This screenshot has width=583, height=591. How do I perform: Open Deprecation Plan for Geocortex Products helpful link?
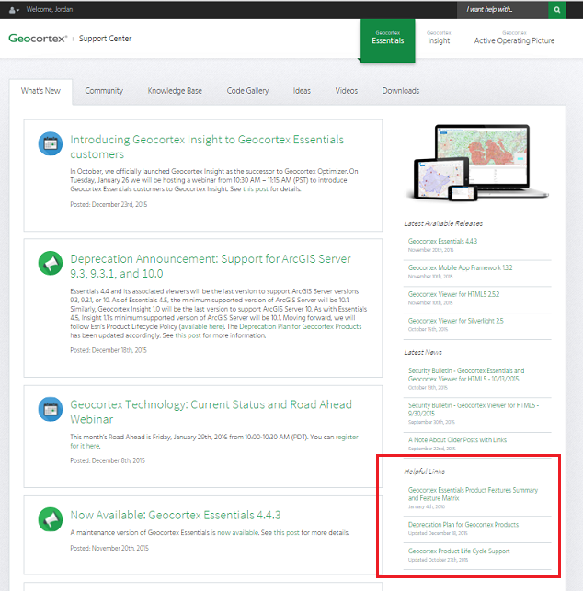click(x=463, y=525)
